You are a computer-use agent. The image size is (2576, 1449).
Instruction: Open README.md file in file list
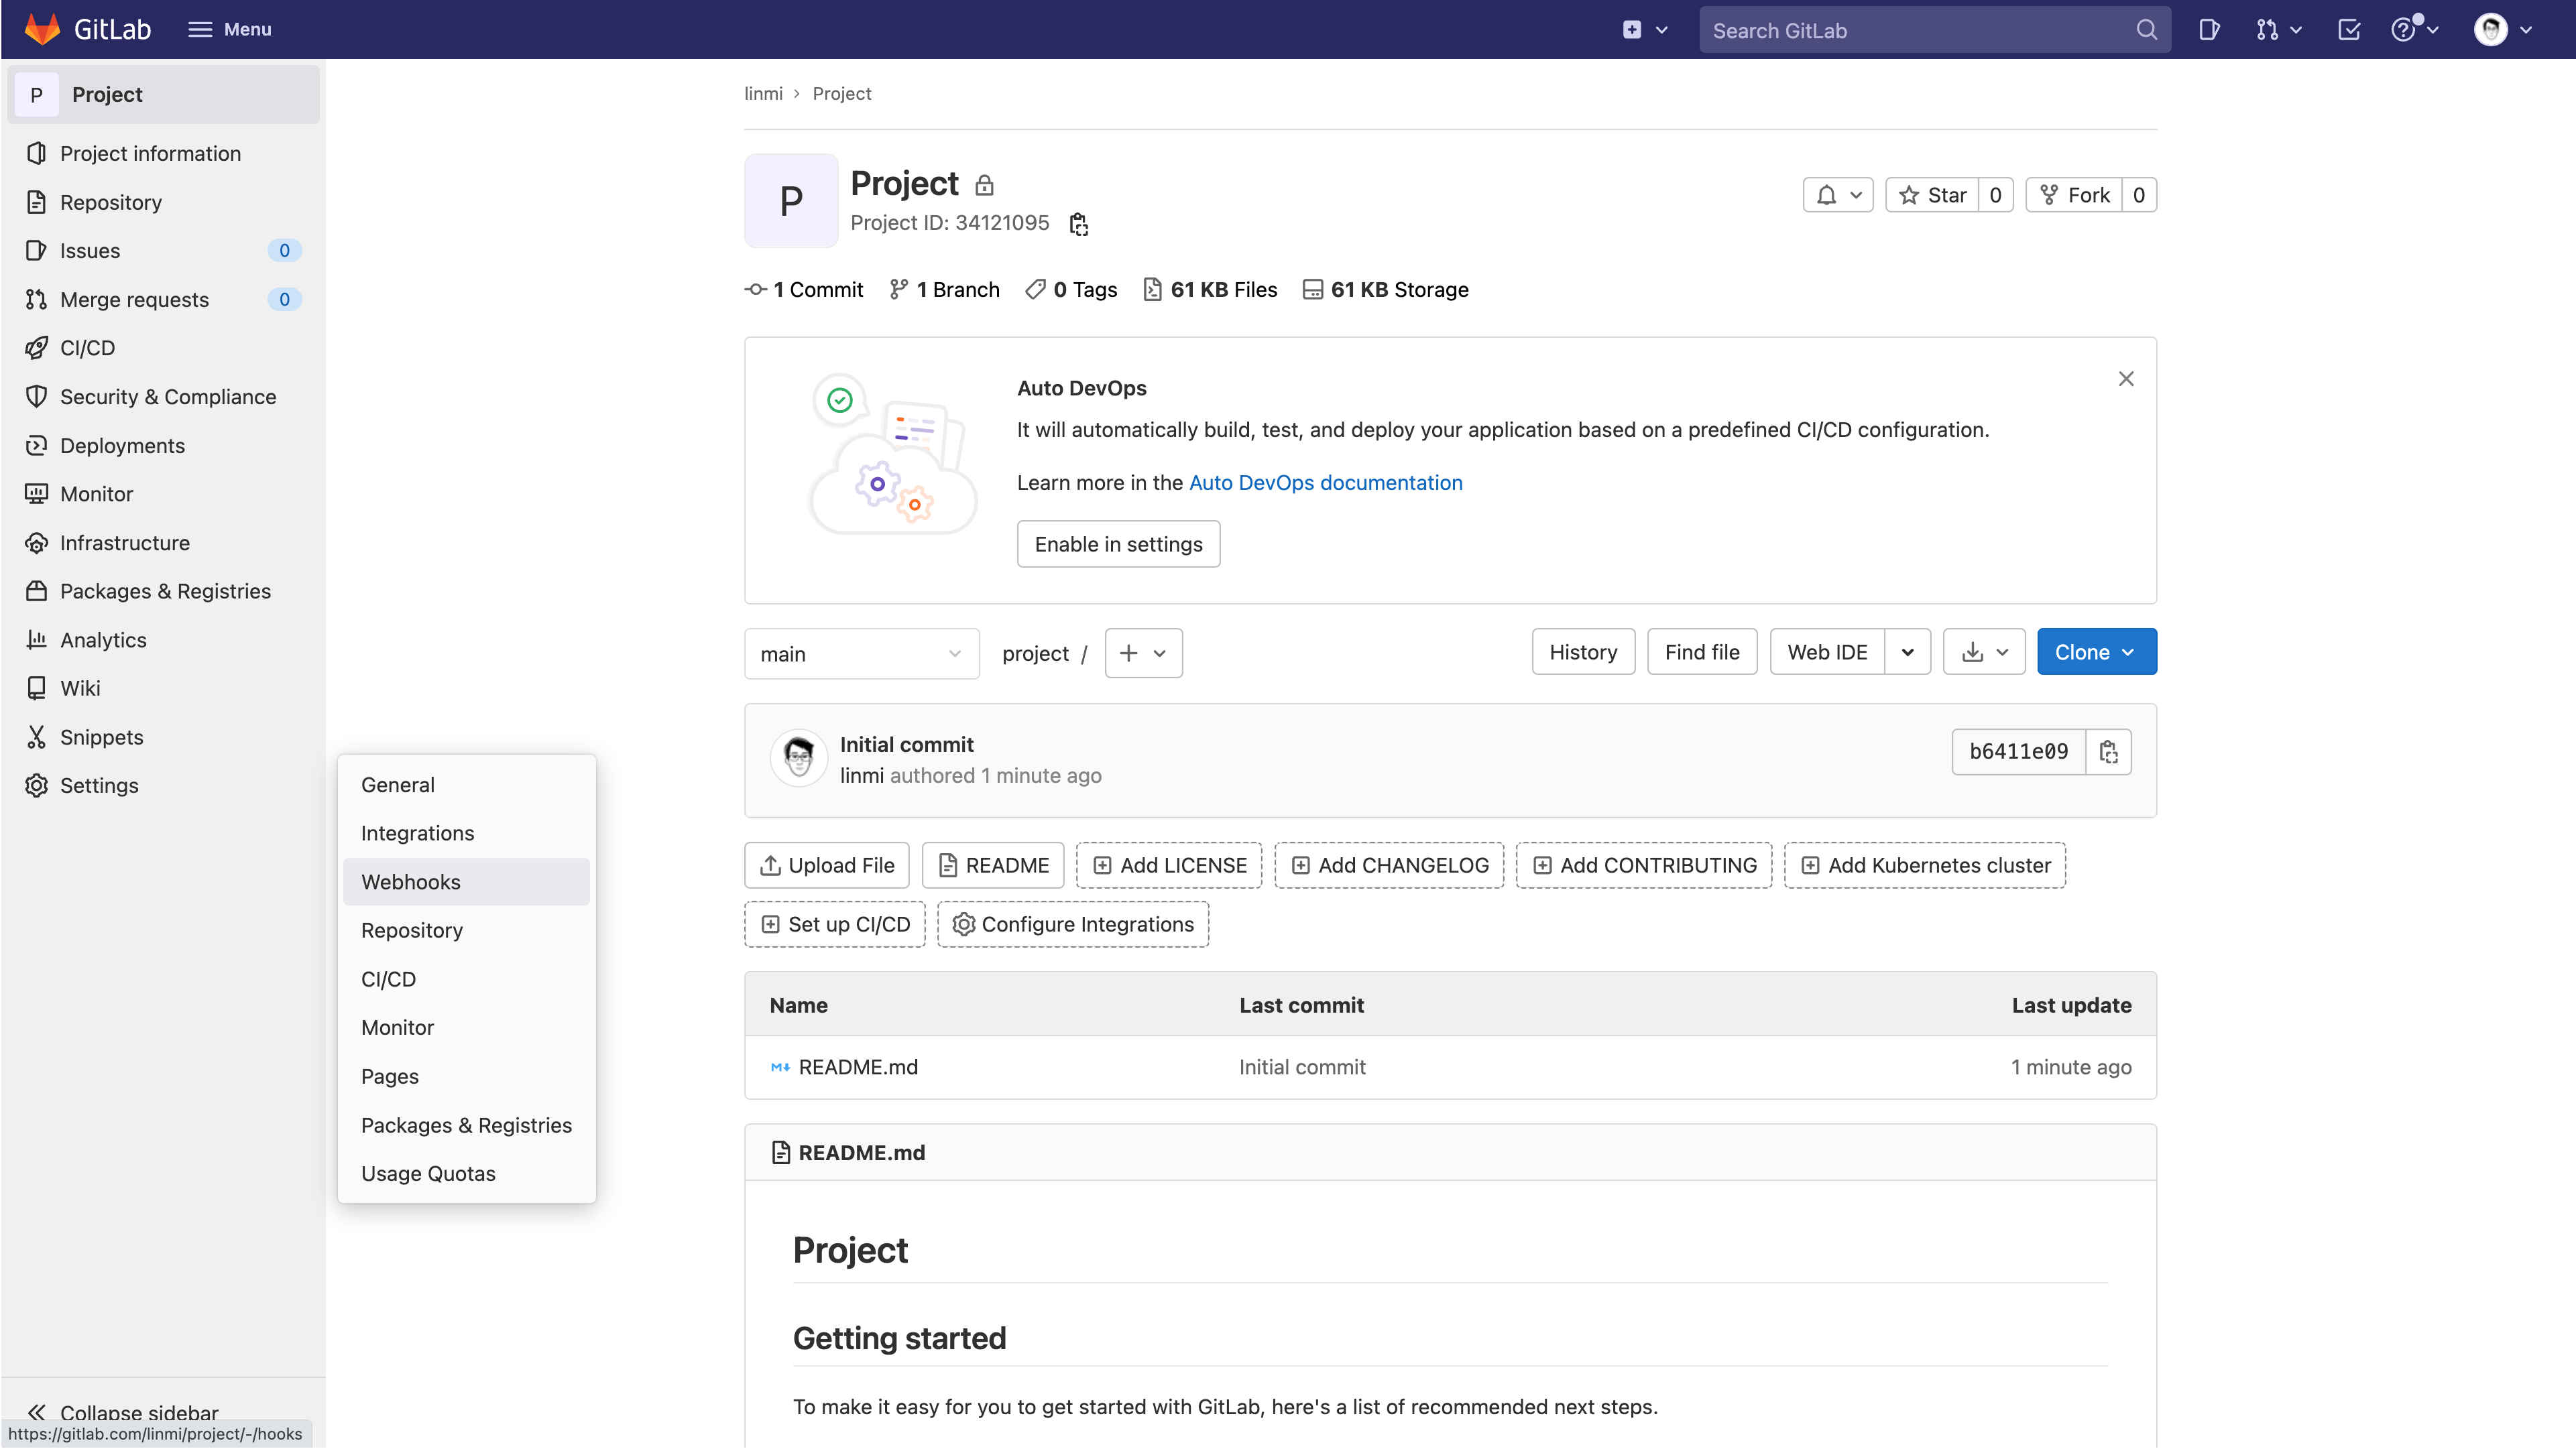click(858, 1067)
